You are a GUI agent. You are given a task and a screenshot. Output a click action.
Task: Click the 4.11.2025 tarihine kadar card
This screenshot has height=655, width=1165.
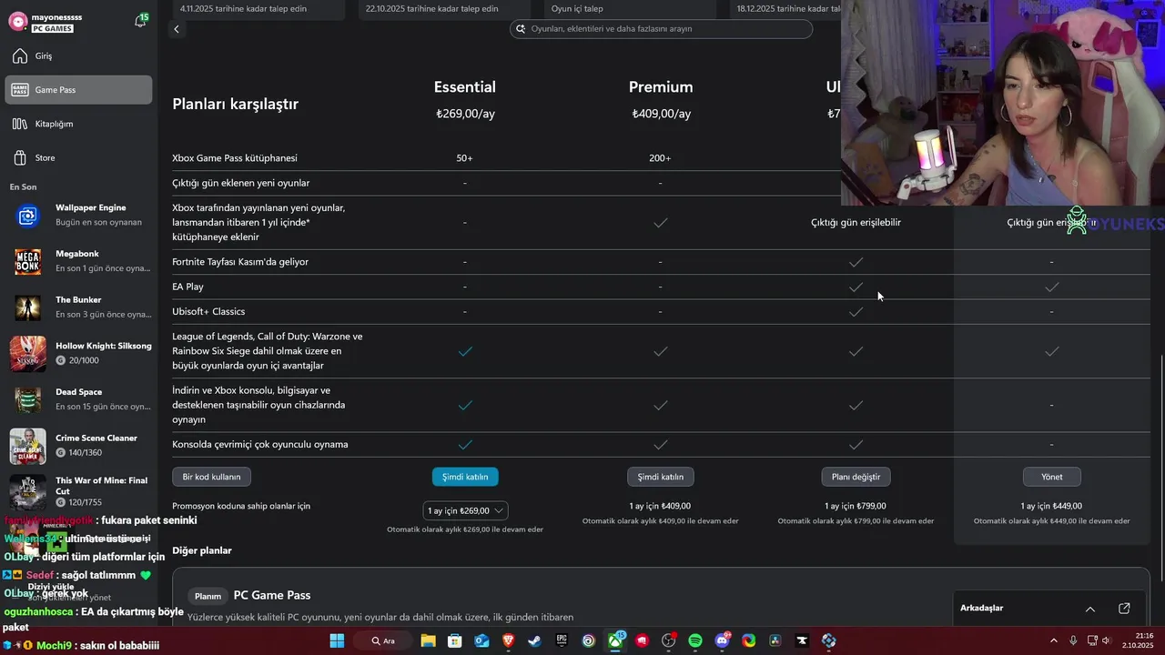click(258, 9)
